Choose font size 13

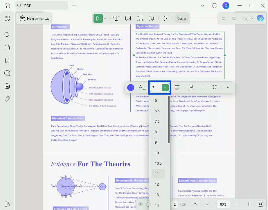(x=158, y=195)
